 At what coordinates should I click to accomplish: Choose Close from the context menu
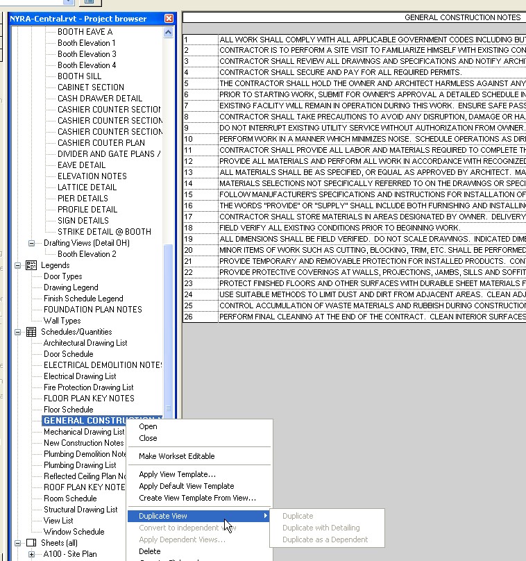pos(148,438)
